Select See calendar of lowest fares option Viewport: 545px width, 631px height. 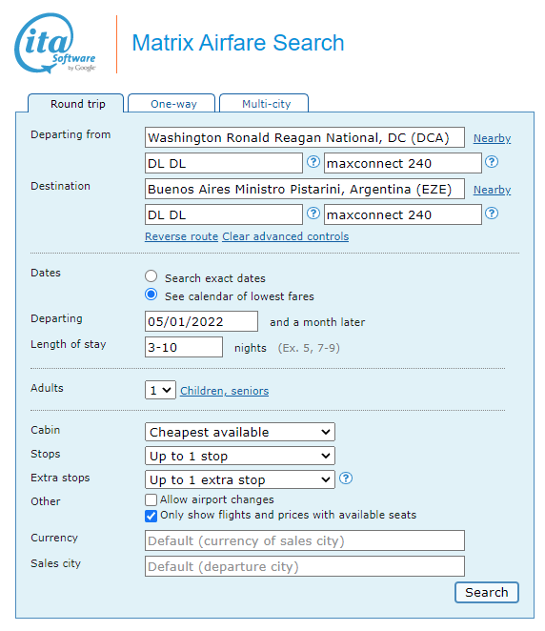point(151,295)
